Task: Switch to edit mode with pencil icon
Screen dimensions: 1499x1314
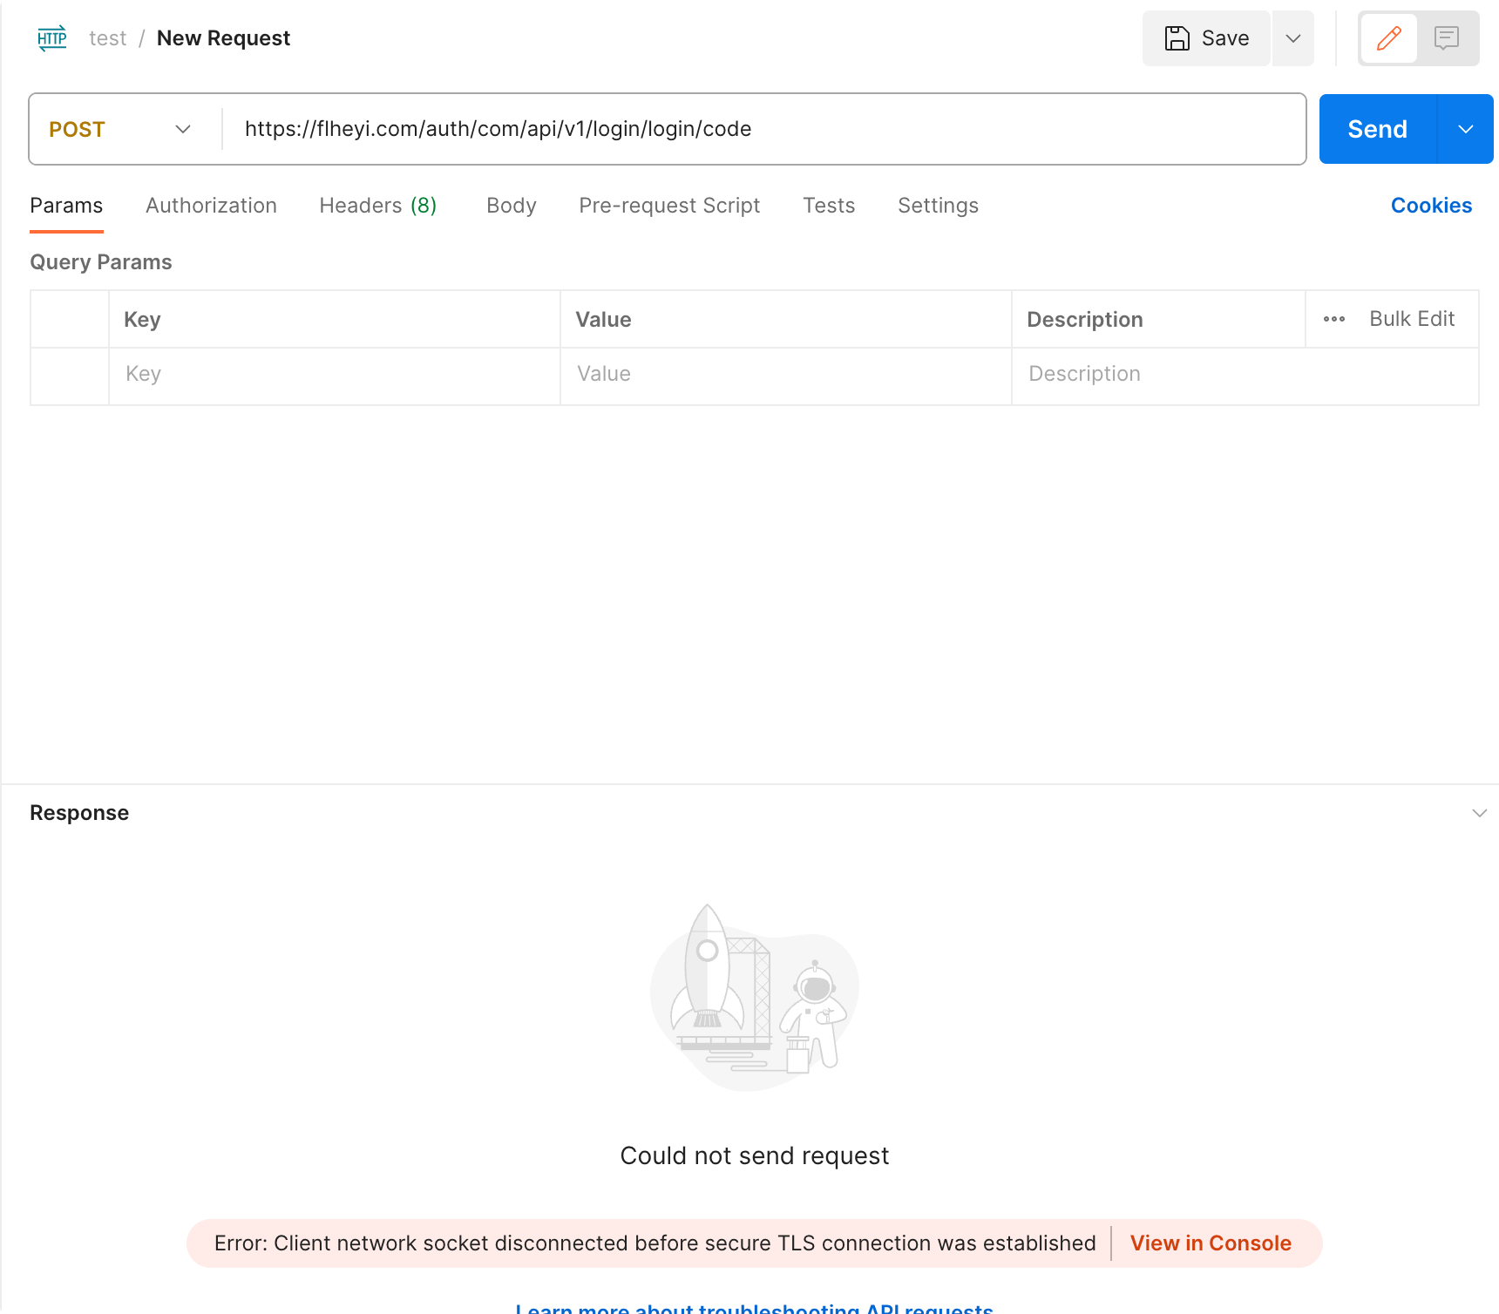Action: point(1389,38)
